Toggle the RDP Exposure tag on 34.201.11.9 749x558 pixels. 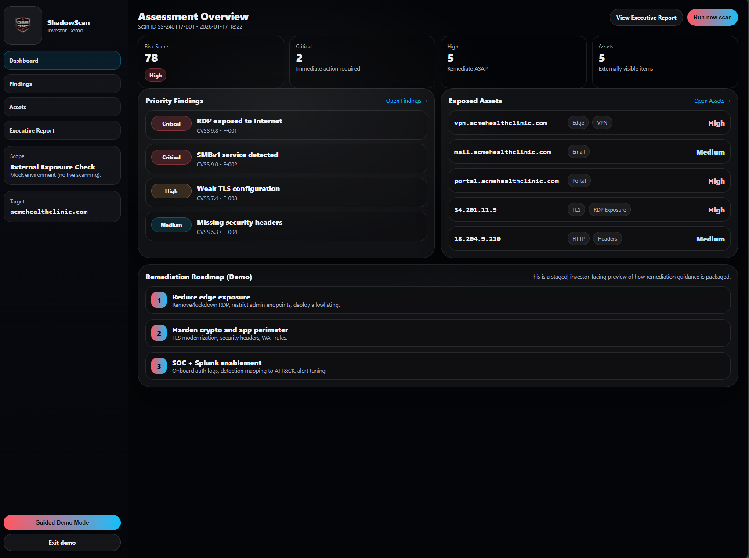[x=609, y=209]
